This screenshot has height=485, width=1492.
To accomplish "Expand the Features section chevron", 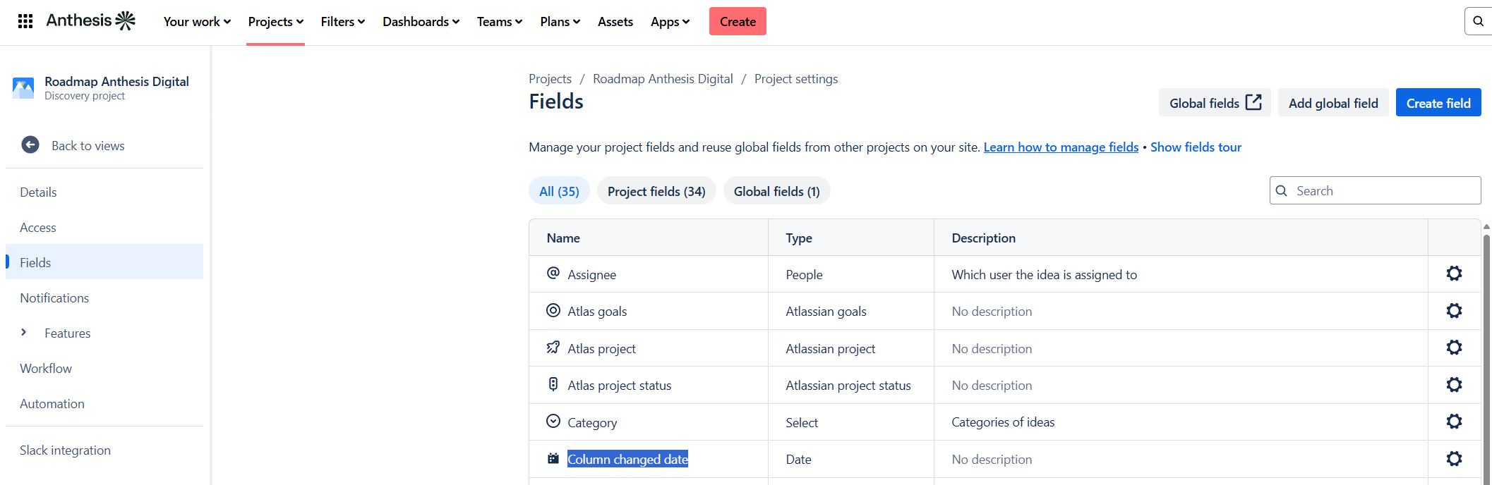I will pyautogui.click(x=24, y=332).
